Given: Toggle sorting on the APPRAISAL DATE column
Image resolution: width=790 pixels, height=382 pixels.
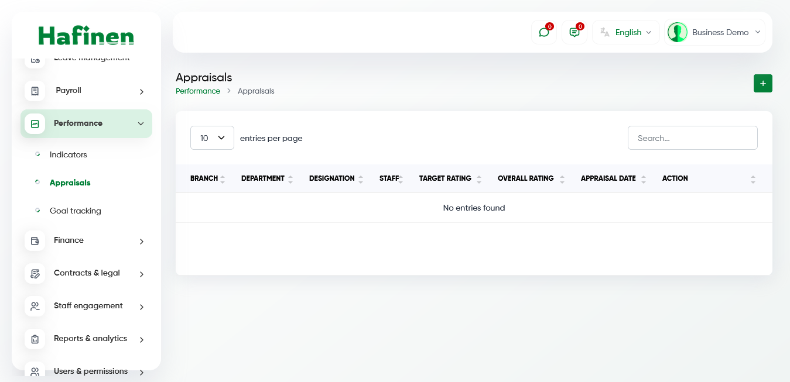Looking at the screenshot, I should (x=644, y=178).
